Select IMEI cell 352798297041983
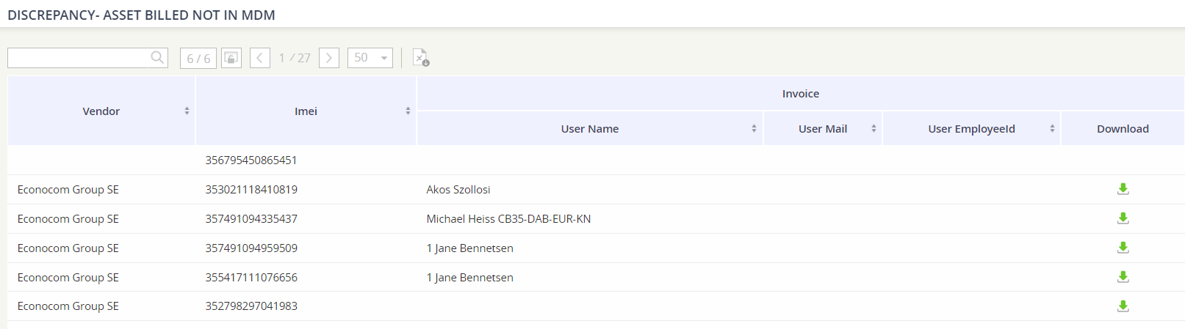This screenshot has width=1185, height=329. [251, 306]
